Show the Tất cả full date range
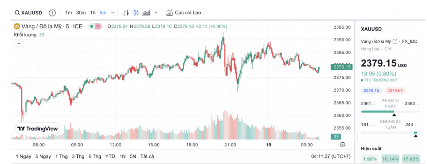Viewport: 427px width, 164px height. [x=147, y=156]
